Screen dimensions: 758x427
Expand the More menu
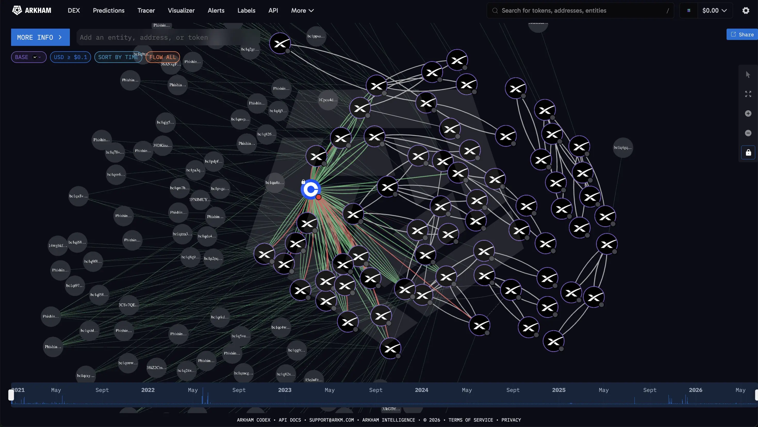point(302,11)
